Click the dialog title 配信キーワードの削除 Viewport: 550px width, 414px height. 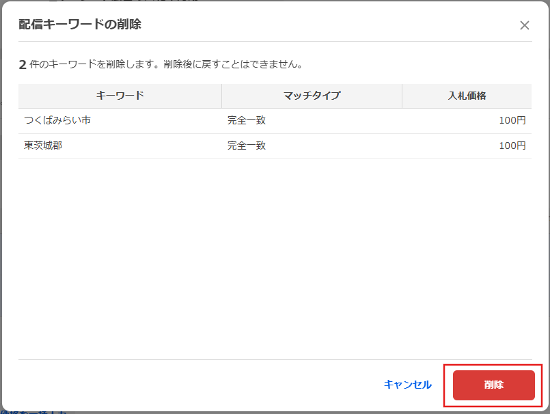pos(79,25)
